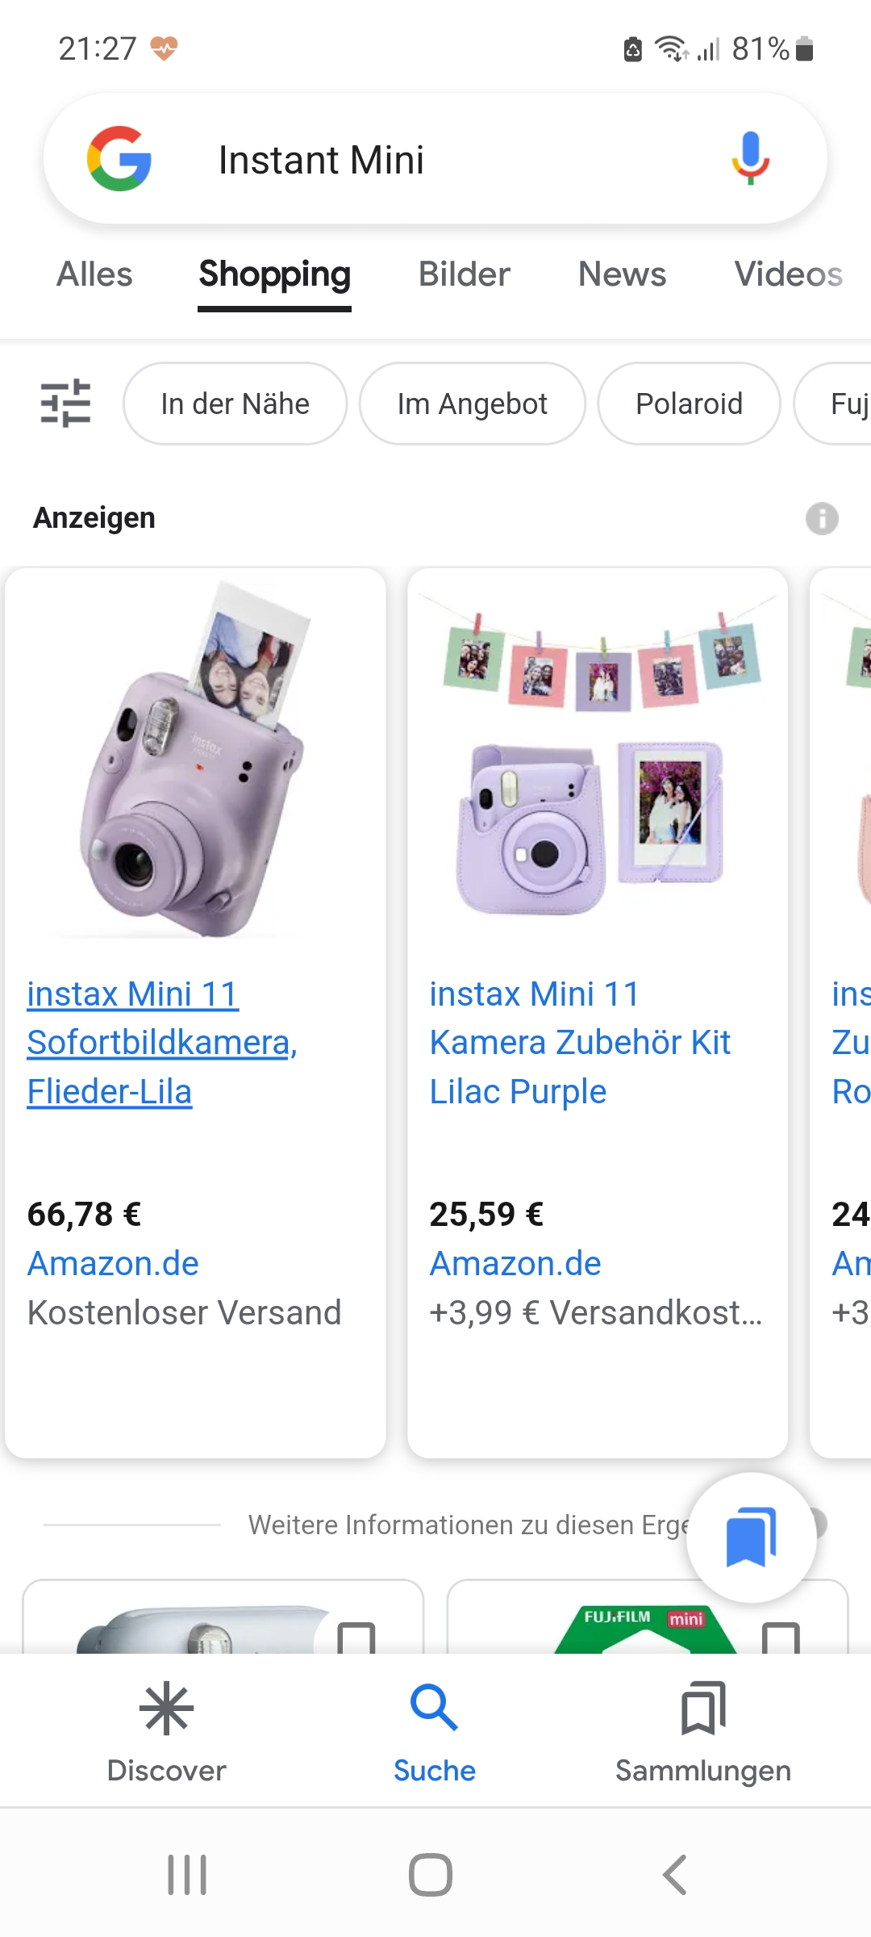This screenshot has height=1937, width=871.
Task: Toggle the "Im Angebot" filter chip
Action: pyautogui.click(x=472, y=404)
